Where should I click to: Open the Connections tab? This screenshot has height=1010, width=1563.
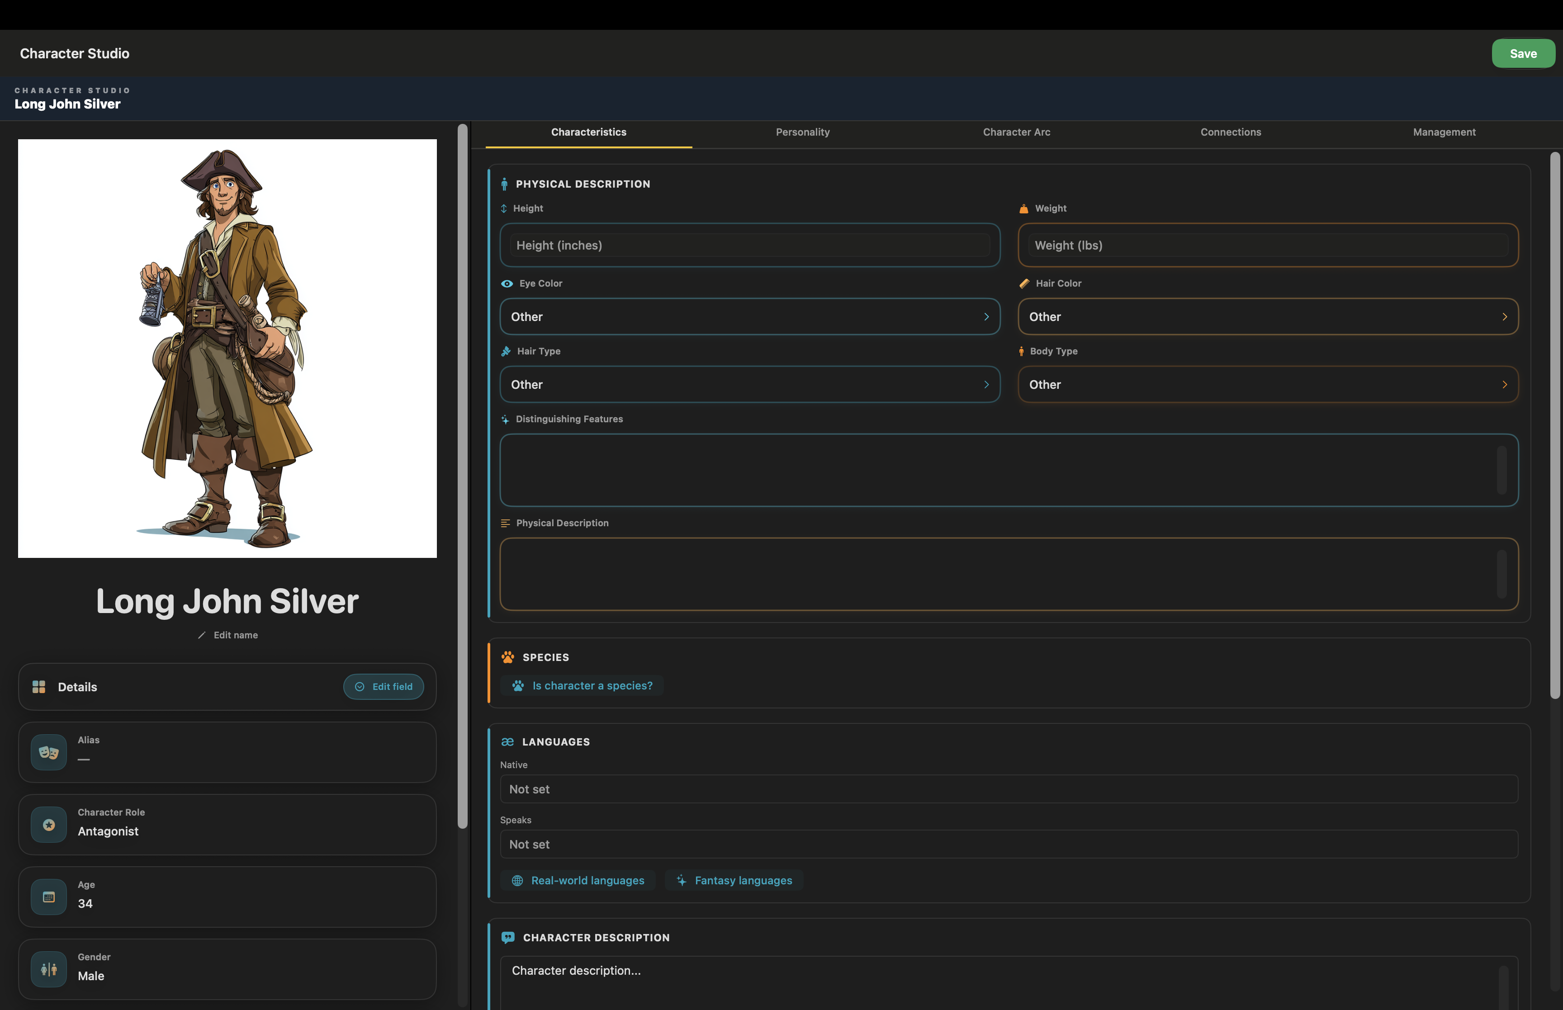click(1231, 132)
